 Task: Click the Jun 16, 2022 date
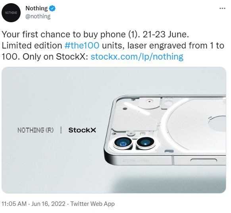pyautogui.click(x=48, y=204)
